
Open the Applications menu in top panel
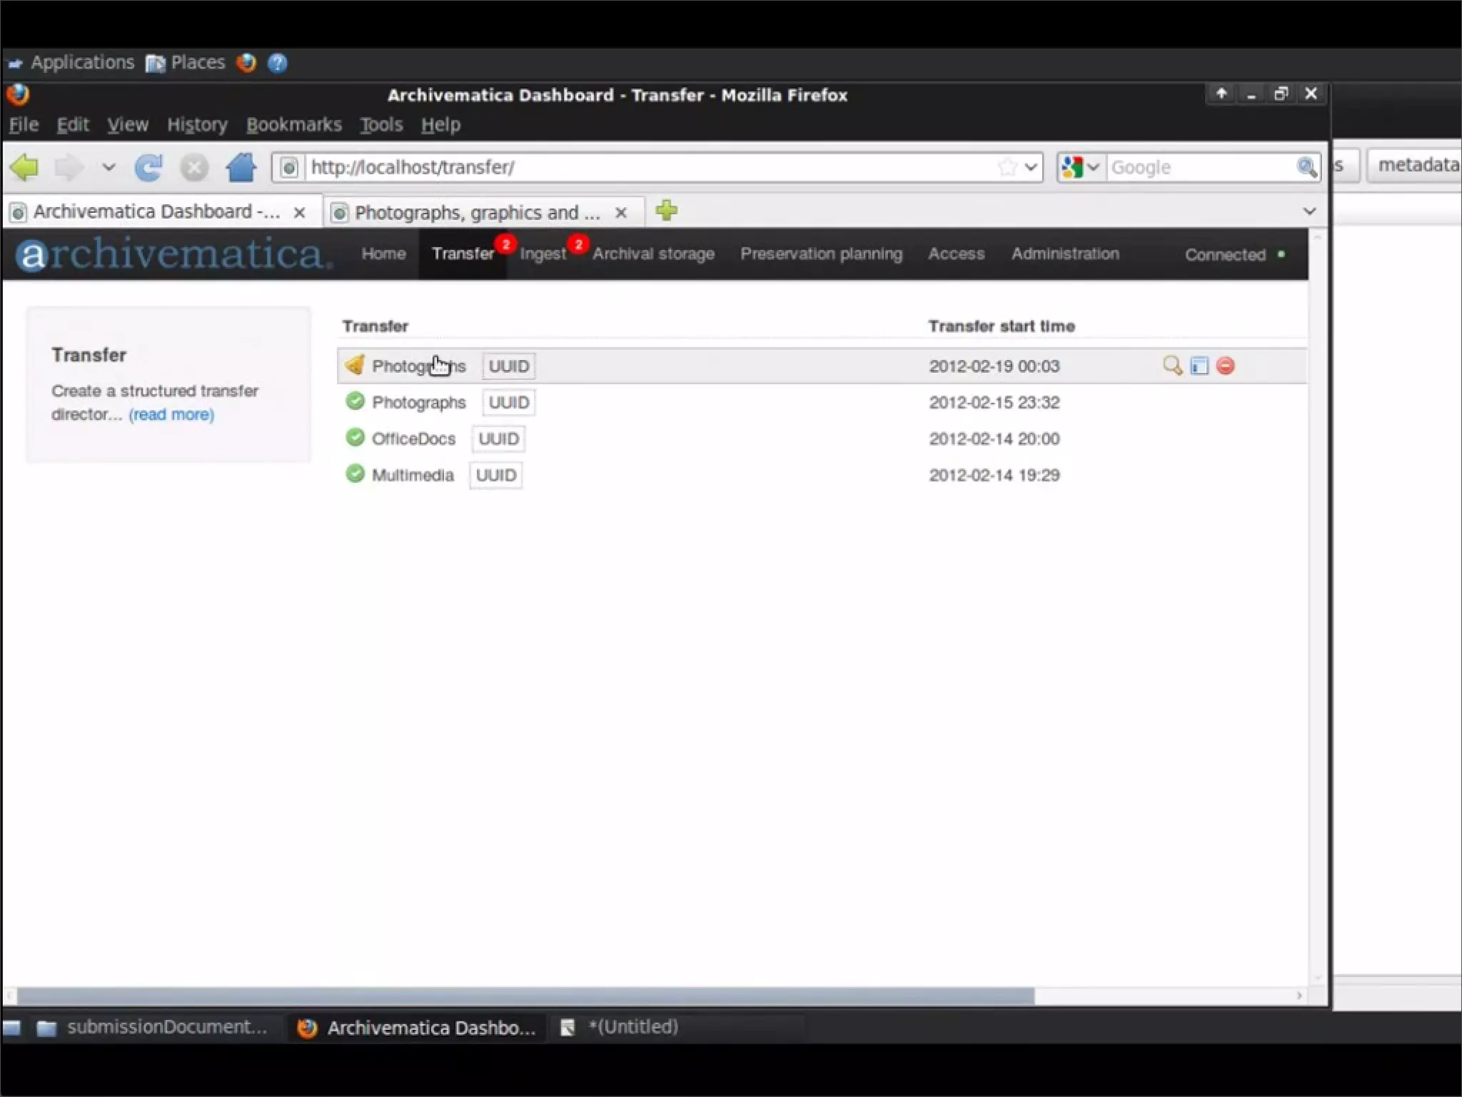(81, 63)
